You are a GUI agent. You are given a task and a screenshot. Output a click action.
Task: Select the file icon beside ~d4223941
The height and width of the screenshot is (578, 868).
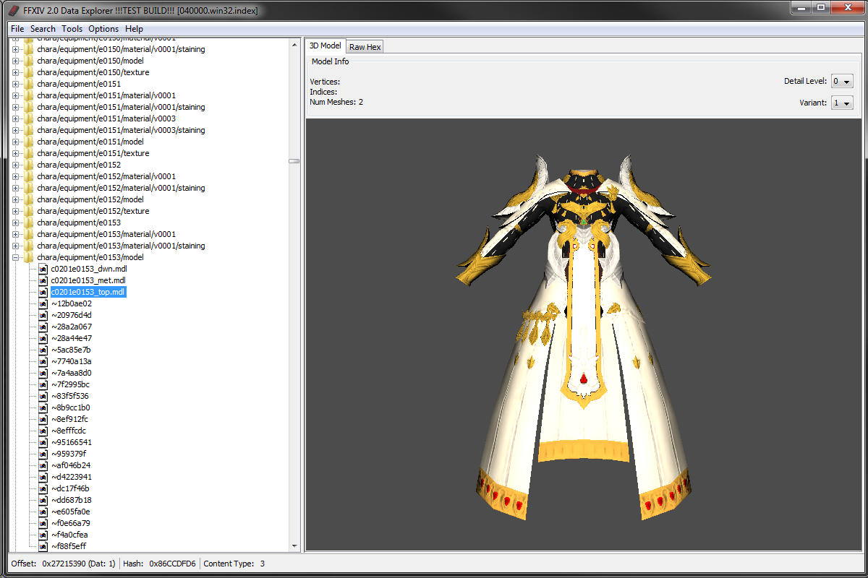(43, 477)
